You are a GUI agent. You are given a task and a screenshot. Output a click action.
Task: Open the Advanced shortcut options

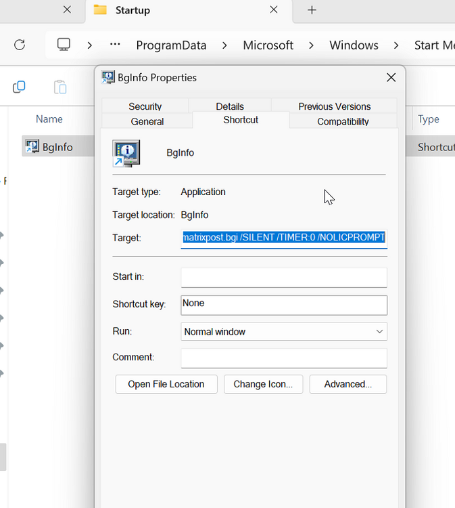tap(348, 384)
